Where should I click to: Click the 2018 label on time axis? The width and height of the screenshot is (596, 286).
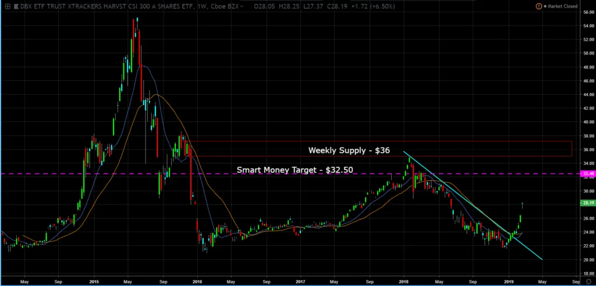pos(404,282)
